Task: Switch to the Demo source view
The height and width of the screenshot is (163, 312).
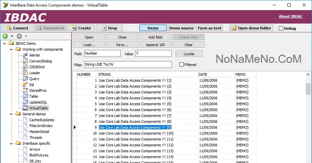Action: click(181, 28)
